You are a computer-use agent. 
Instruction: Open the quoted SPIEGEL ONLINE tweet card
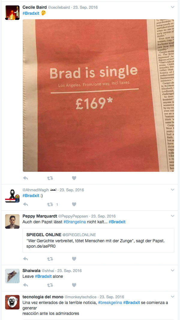pyautogui.click(x=98, y=240)
